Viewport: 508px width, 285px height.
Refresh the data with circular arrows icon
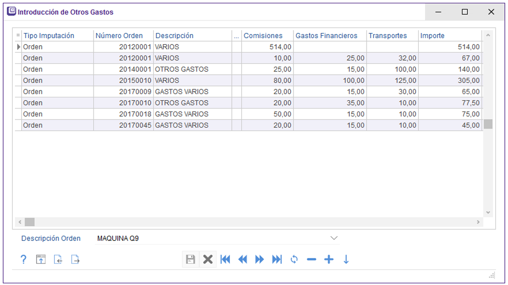(294, 259)
